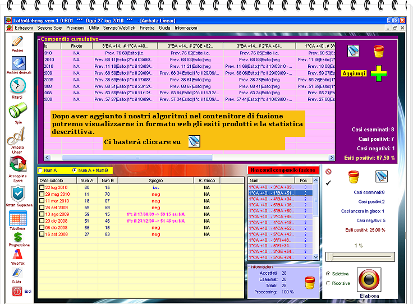This screenshot has width=413, height=304.
Task: Open the Spie flashlight icon
Action: pyautogui.click(x=17, y=110)
